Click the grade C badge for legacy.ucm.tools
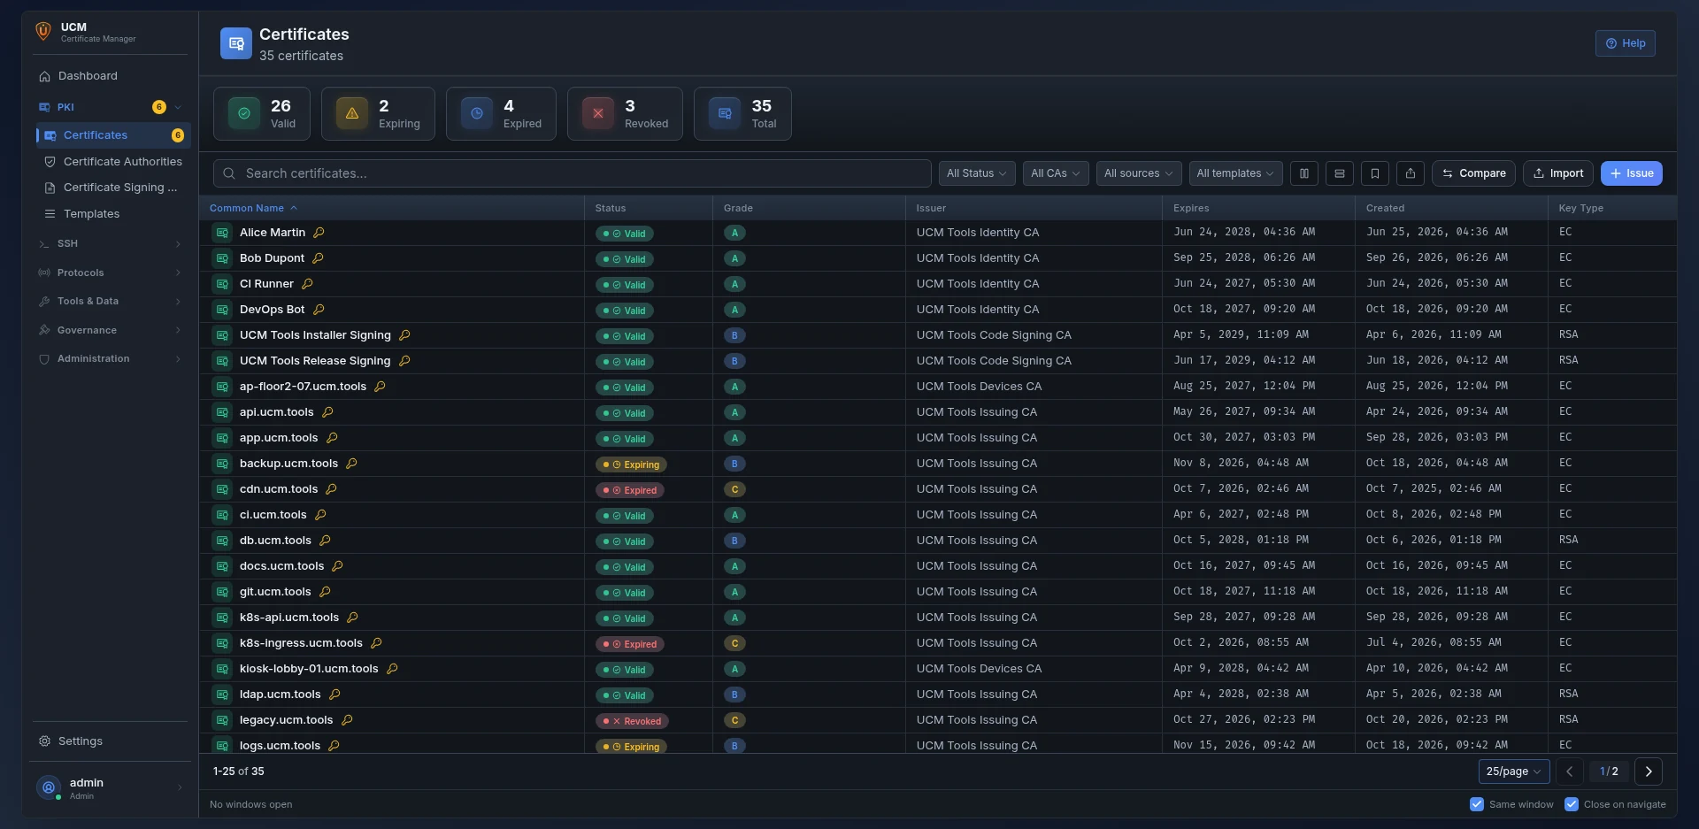 734,720
